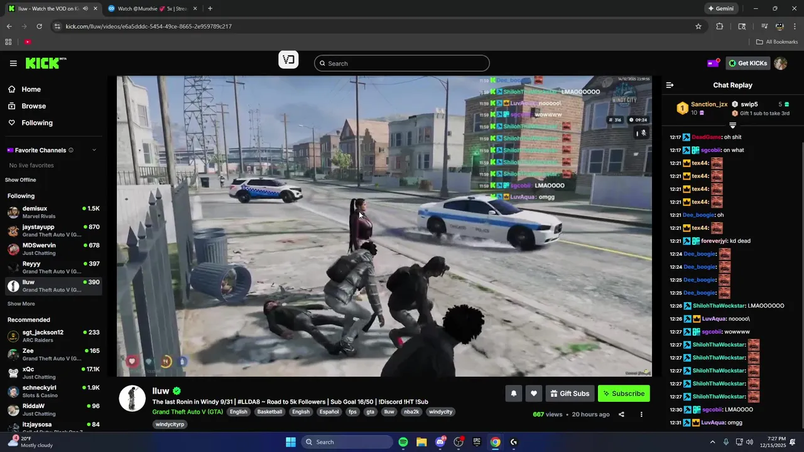Click the verified badge next to lluw

click(x=177, y=391)
